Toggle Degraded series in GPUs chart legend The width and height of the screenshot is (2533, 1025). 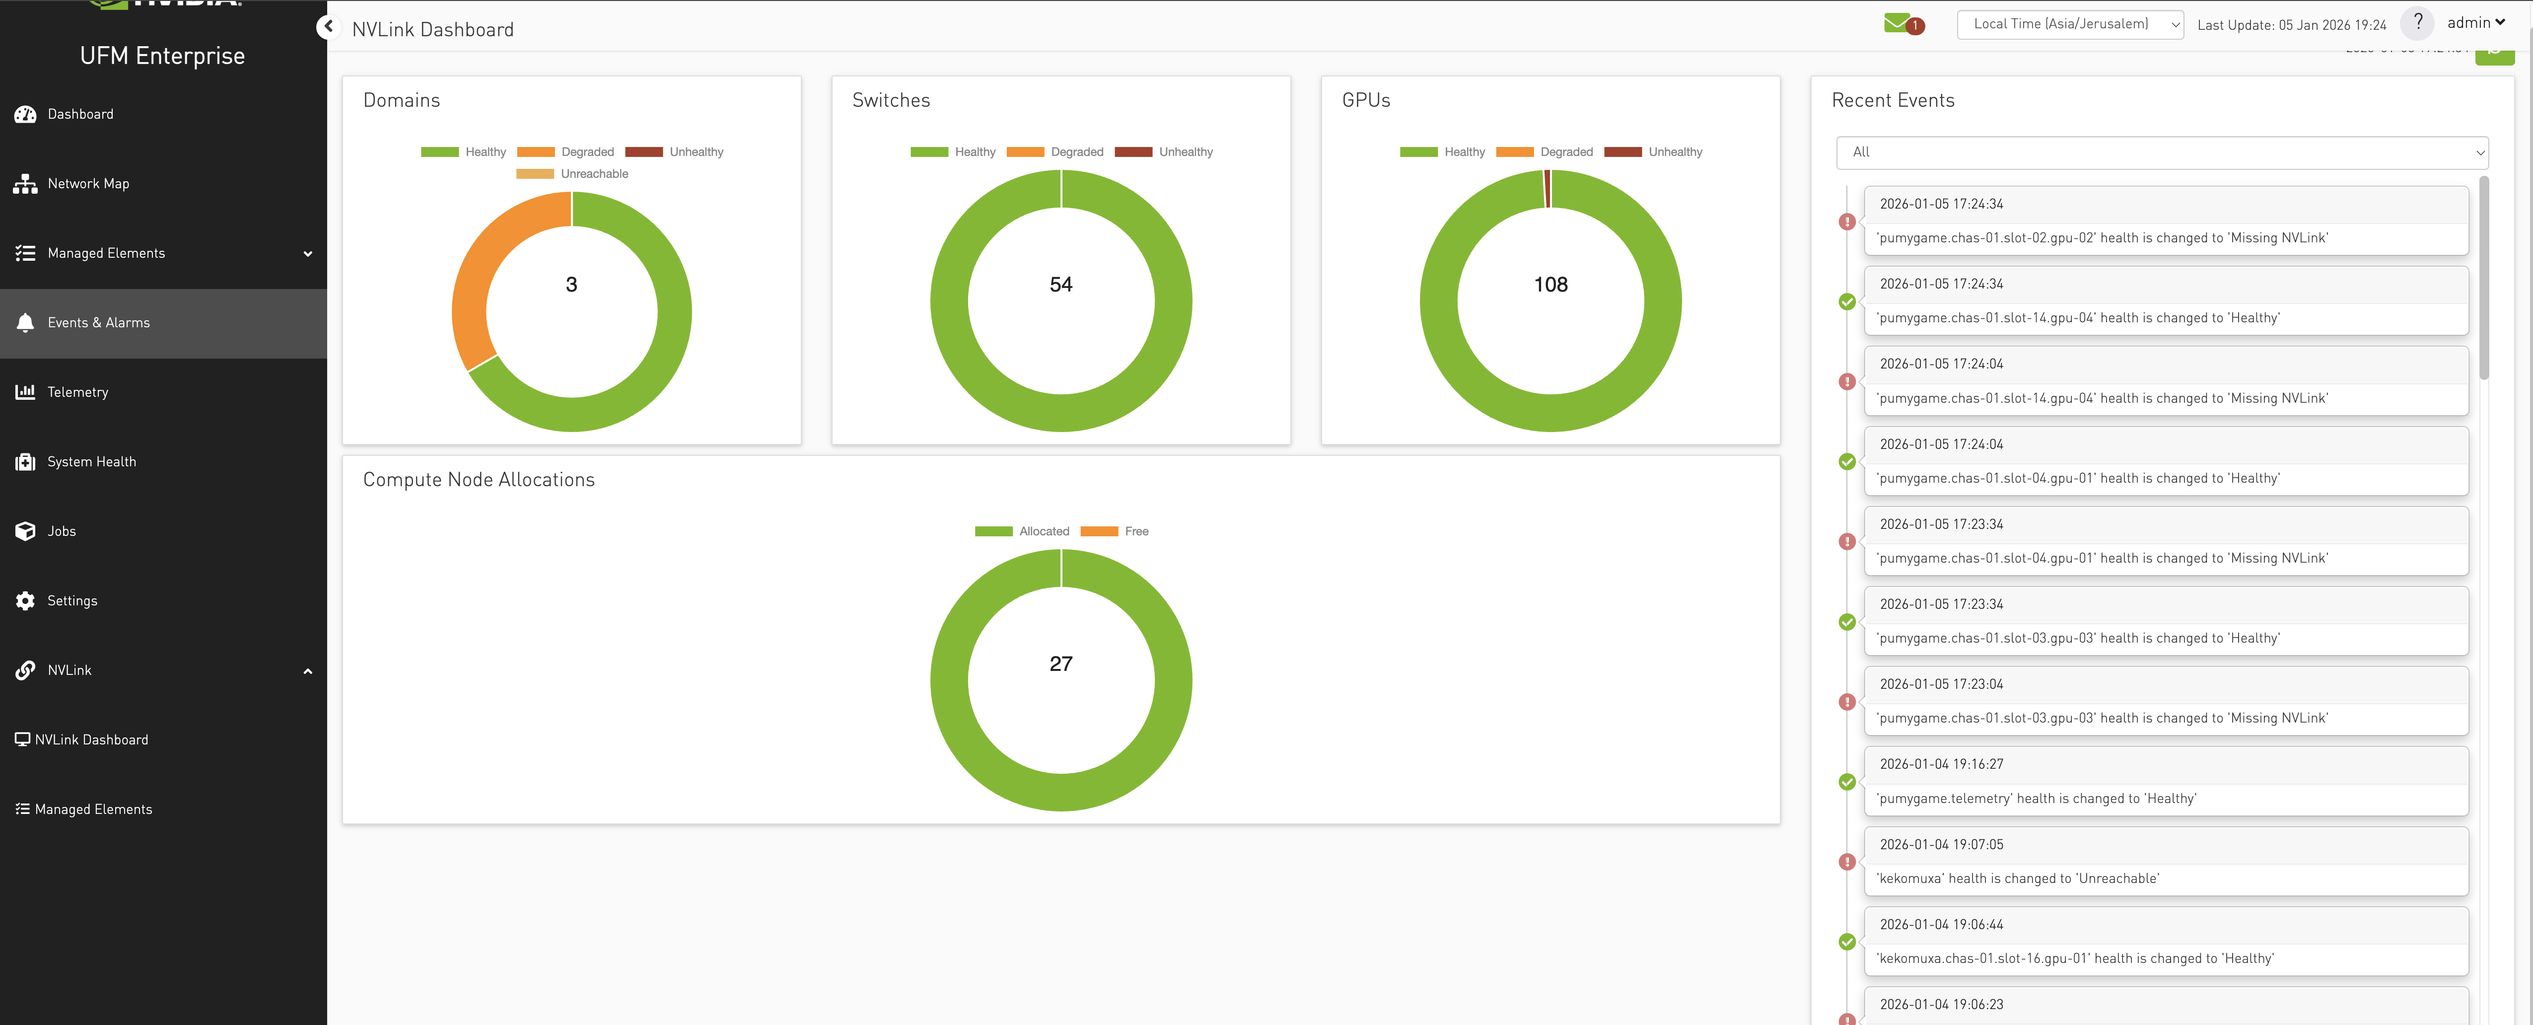pos(1544,152)
